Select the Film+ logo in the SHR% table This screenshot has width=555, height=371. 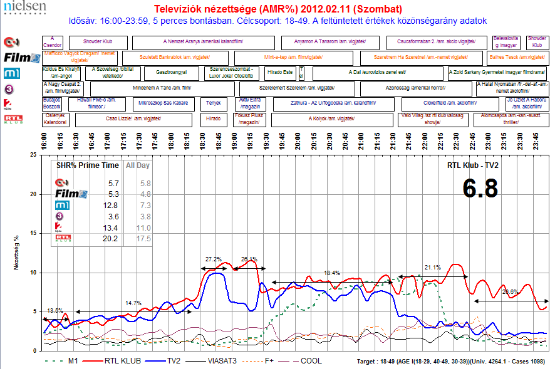tap(71, 194)
